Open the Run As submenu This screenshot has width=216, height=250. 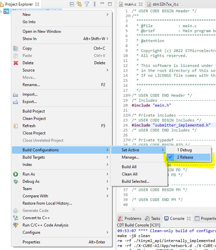click(61, 174)
